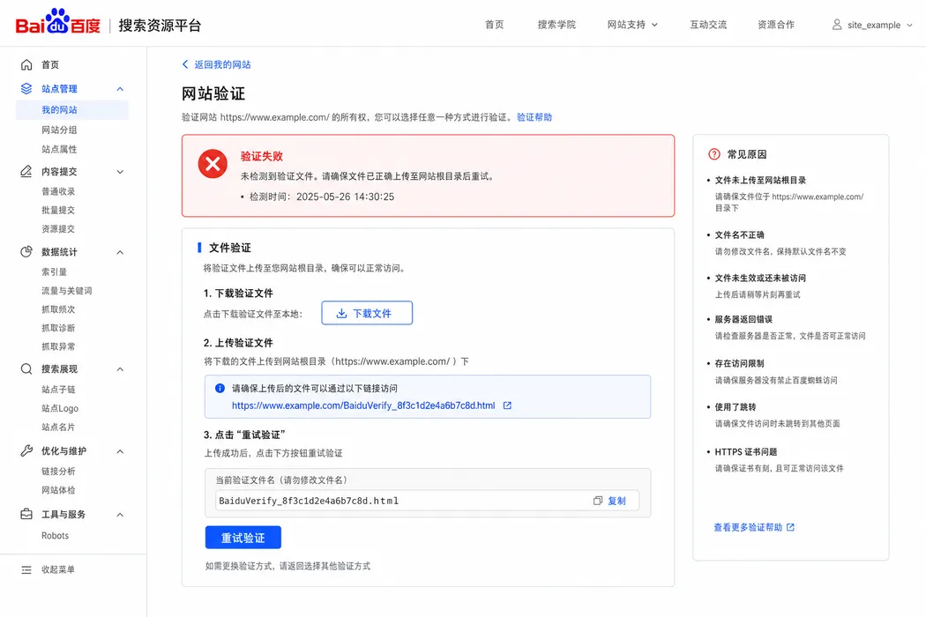Collapse the 数据统计 section chevron
926x617 pixels.
120,252
